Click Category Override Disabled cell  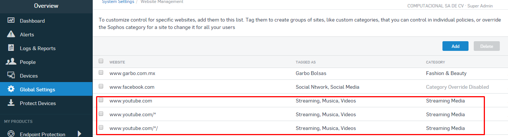point(457,87)
